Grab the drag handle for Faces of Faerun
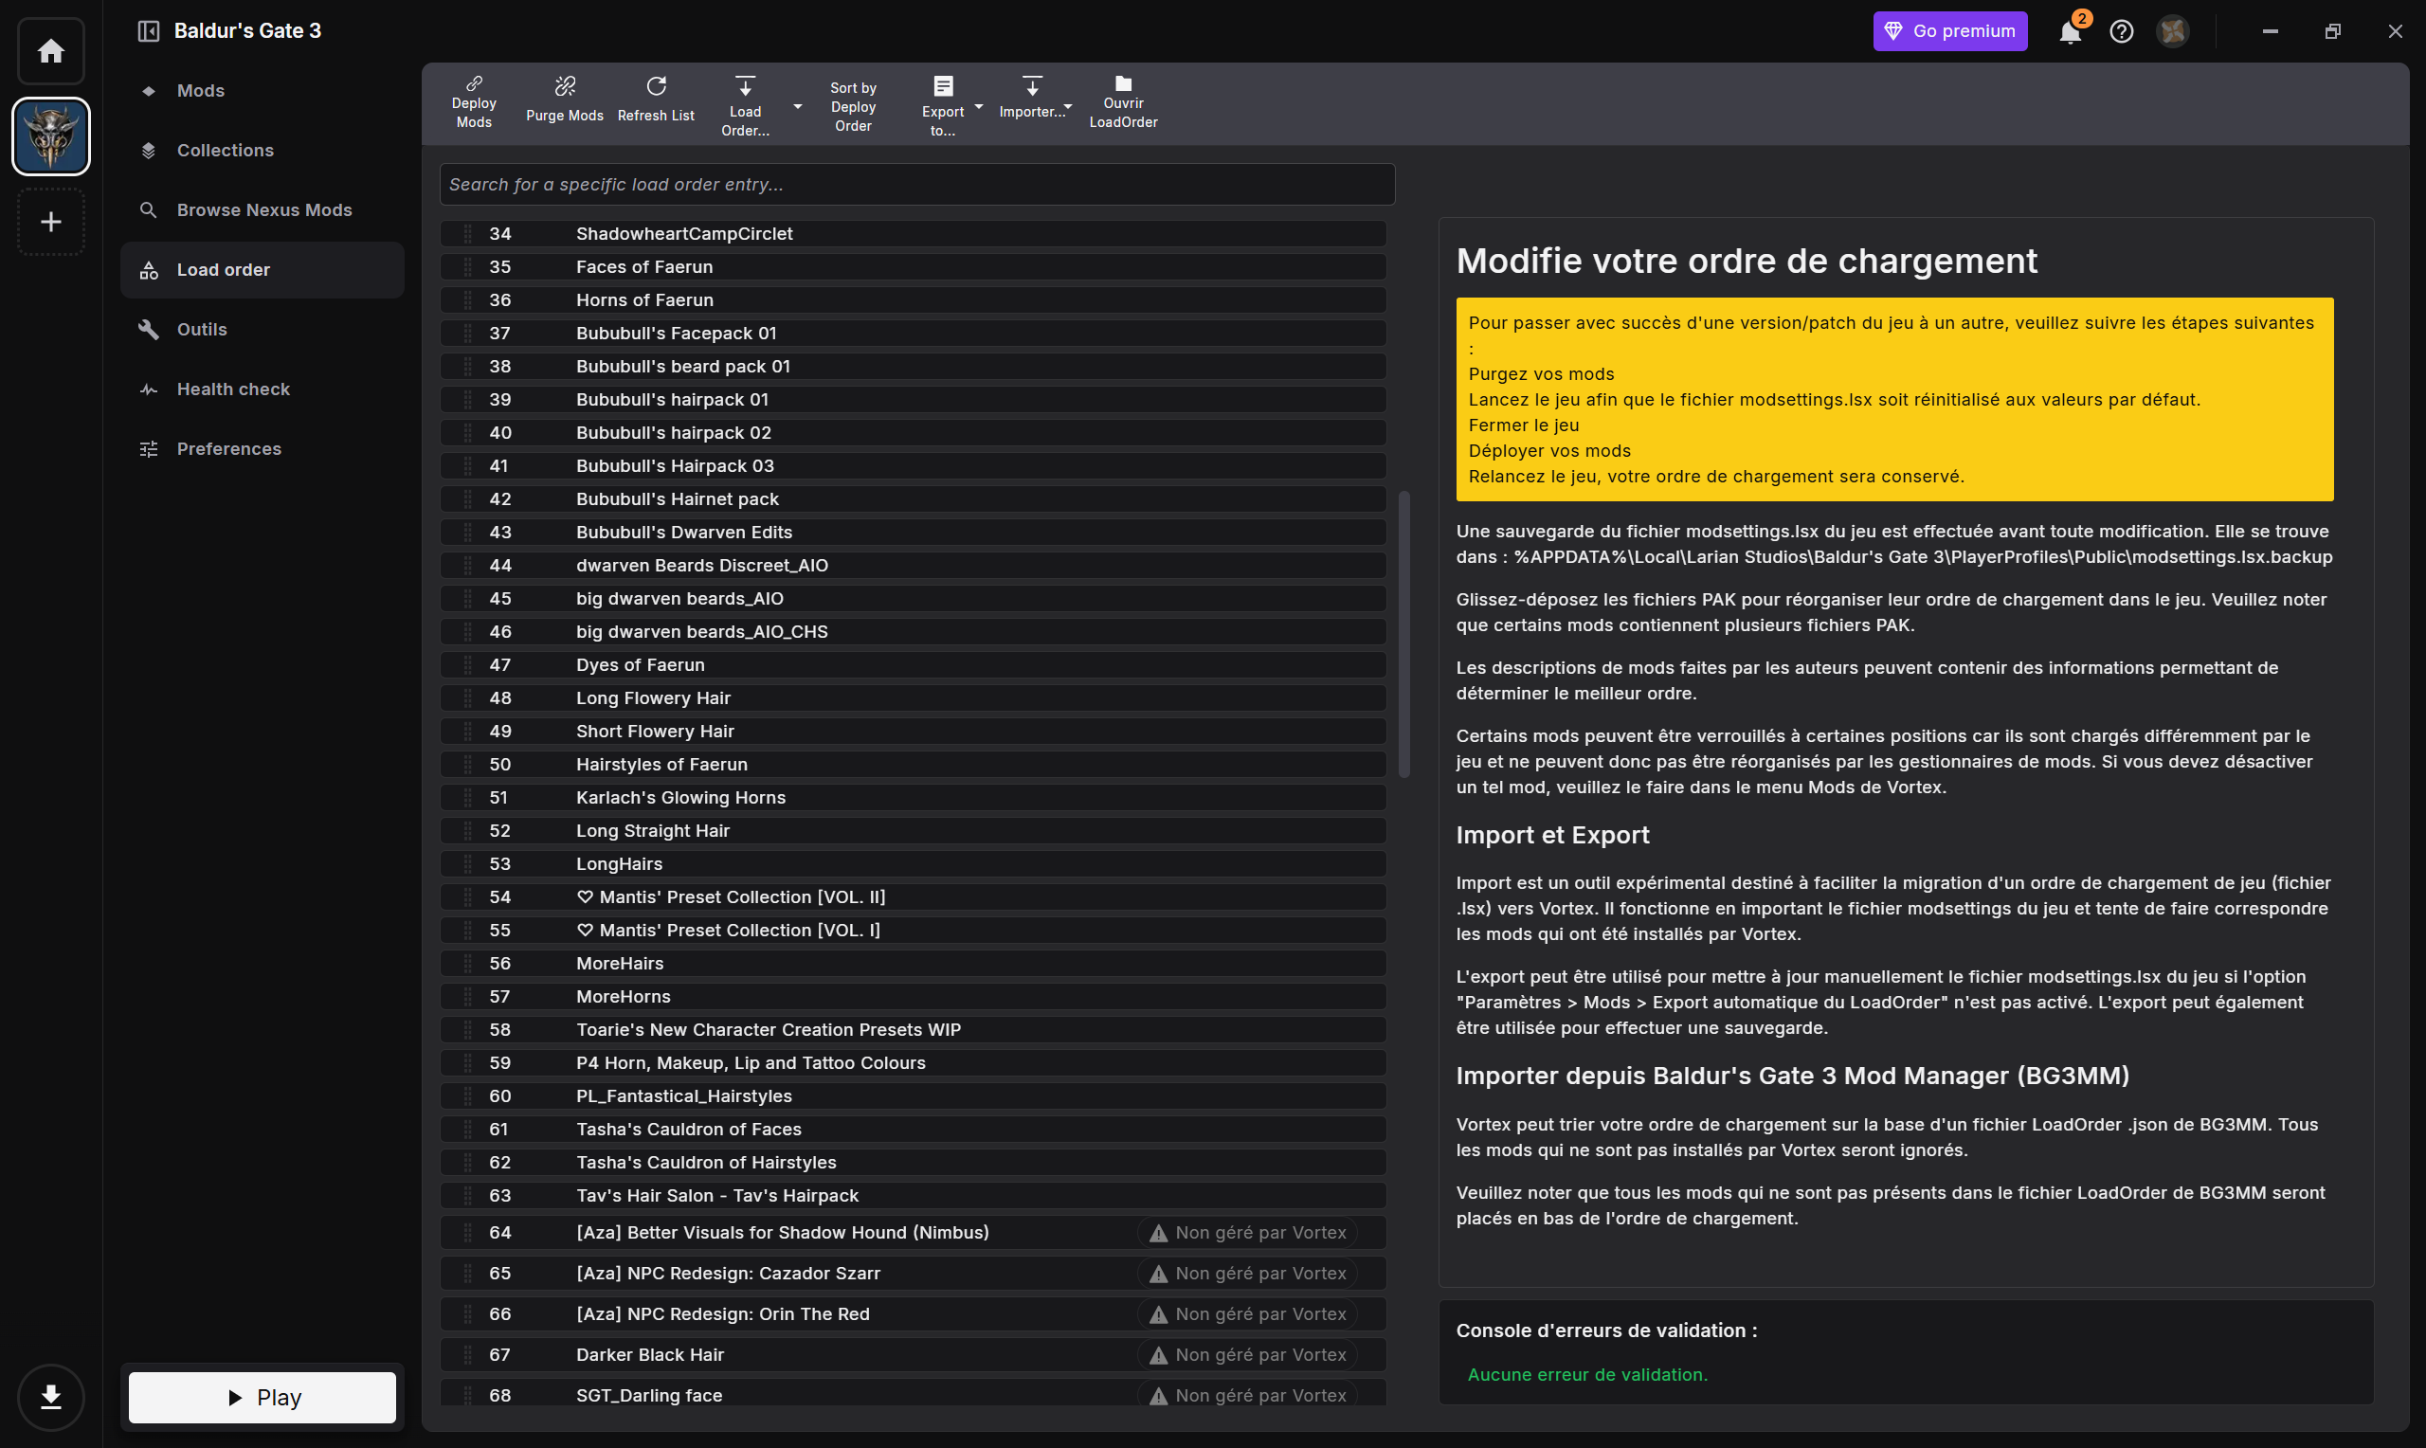 point(467,267)
